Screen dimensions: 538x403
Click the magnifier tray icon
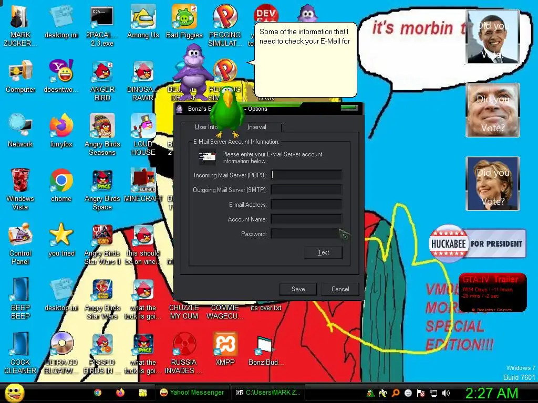coord(396,393)
